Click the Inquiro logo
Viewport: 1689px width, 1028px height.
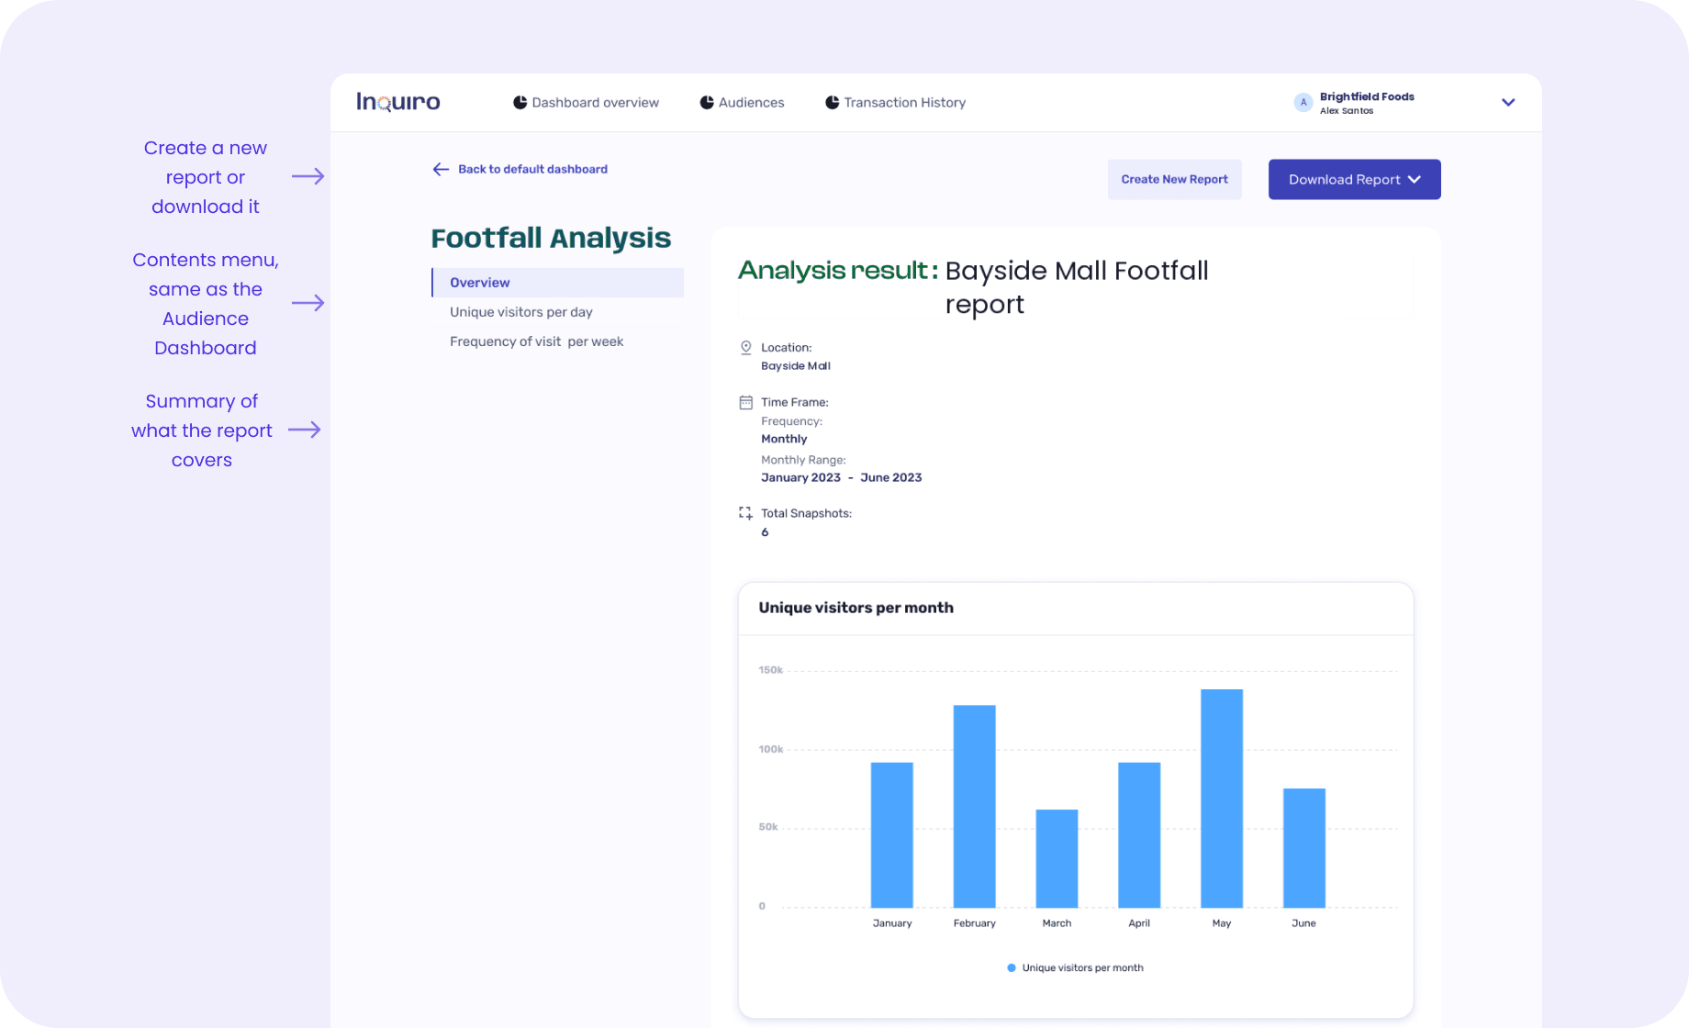[x=398, y=102]
